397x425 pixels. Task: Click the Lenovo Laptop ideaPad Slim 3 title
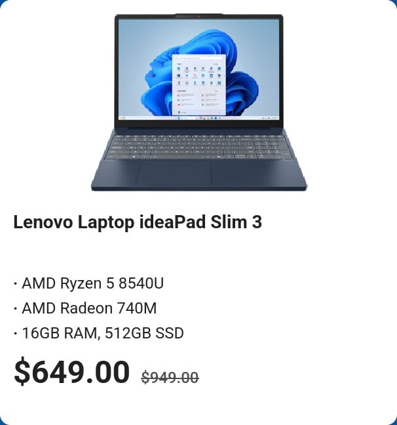pyautogui.click(x=138, y=222)
